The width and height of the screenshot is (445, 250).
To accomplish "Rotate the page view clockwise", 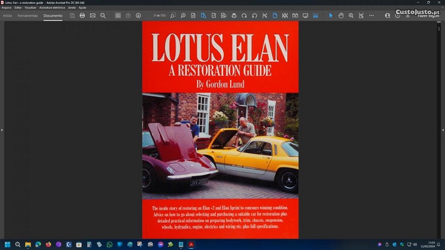I will (x=244, y=15).
